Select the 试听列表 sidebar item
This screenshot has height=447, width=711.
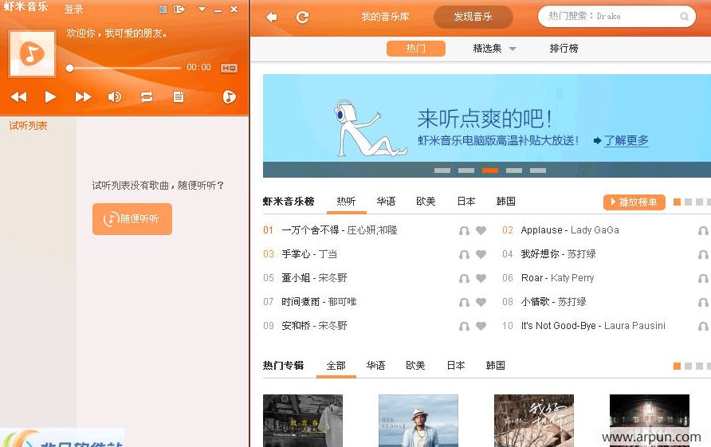28,126
